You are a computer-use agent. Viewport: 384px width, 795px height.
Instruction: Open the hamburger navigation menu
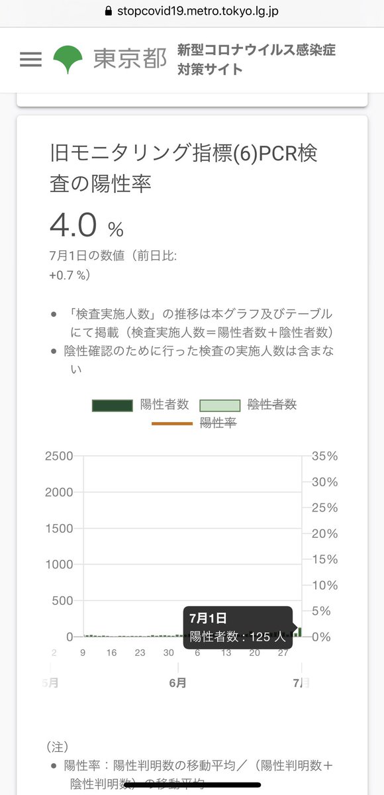[x=30, y=60]
